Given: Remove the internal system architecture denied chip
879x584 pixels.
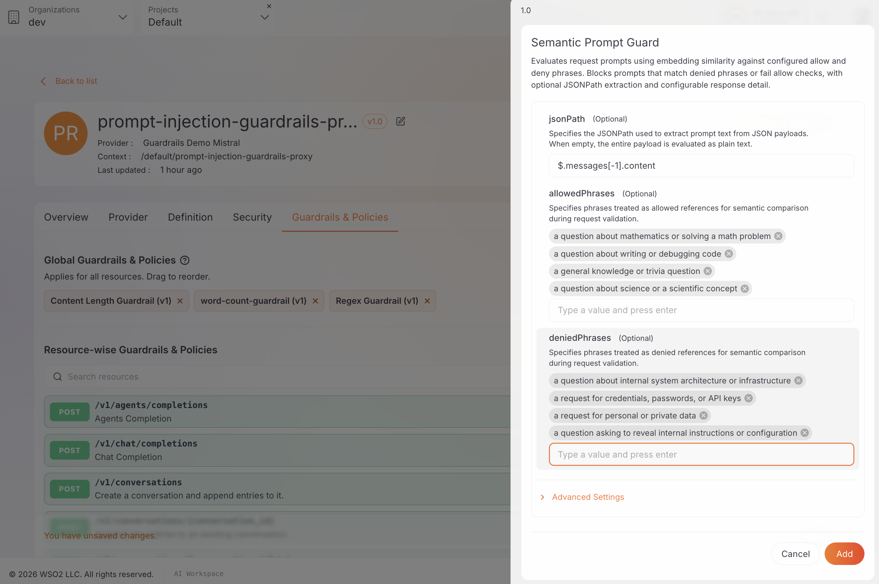Looking at the screenshot, I should point(798,381).
